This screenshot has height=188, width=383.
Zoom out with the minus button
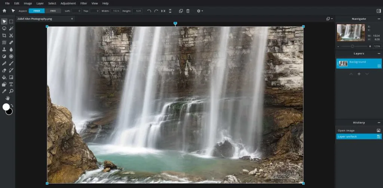pyautogui.click(x=338, y=46)
